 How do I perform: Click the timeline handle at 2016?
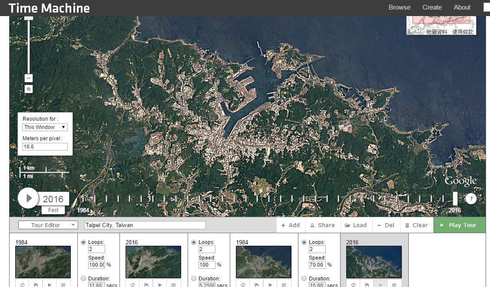[x=455, y=198]
